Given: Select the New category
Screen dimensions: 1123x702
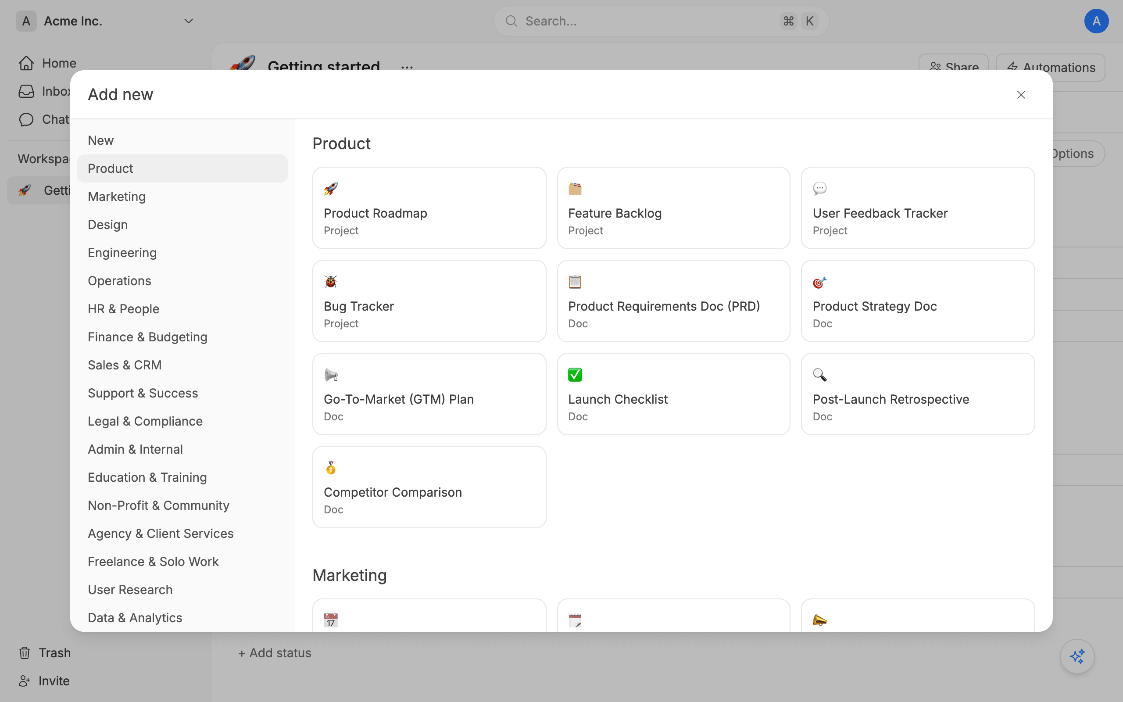Looking at the screenshot, I should click(182, 140).
